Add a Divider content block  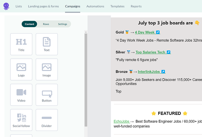coord(47,120)
